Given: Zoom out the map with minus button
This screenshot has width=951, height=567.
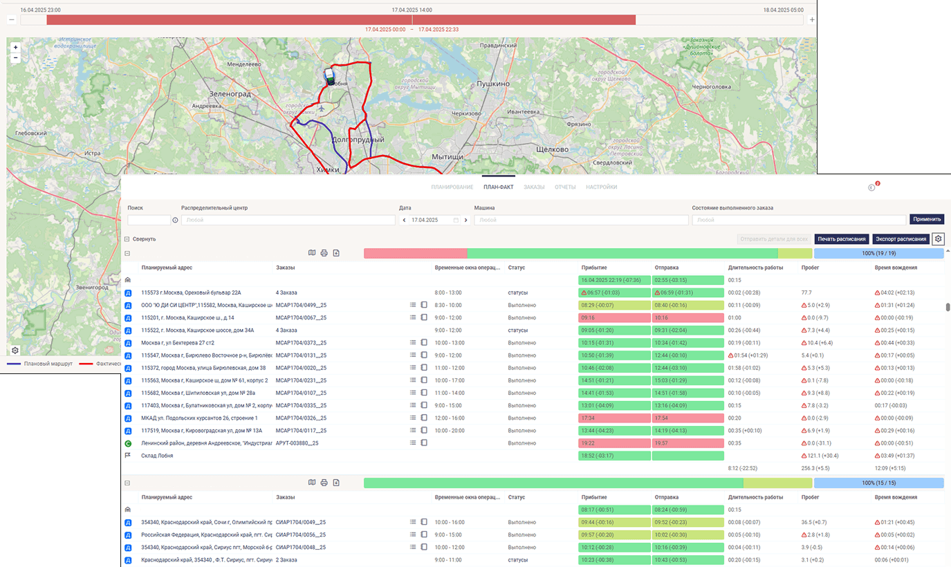Looking at the screenshot, I should [x=15, y=58].
